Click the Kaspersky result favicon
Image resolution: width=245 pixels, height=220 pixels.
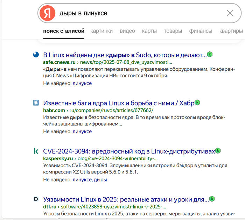[x=36, y=151]
